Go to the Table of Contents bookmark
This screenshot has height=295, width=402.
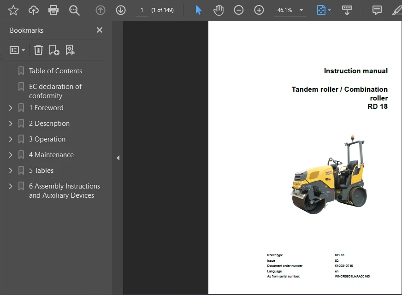tap(55, 71)
